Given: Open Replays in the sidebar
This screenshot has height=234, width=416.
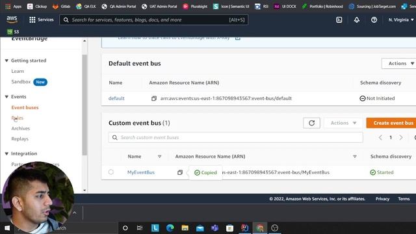Looking at the screenshot, I should (19, 138).
